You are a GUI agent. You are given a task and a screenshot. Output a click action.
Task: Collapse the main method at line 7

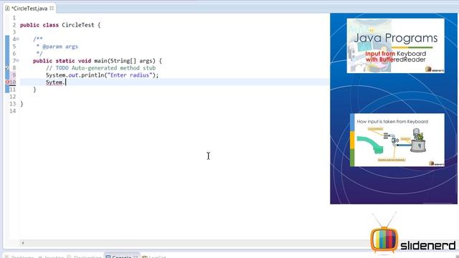click(17, 60)
